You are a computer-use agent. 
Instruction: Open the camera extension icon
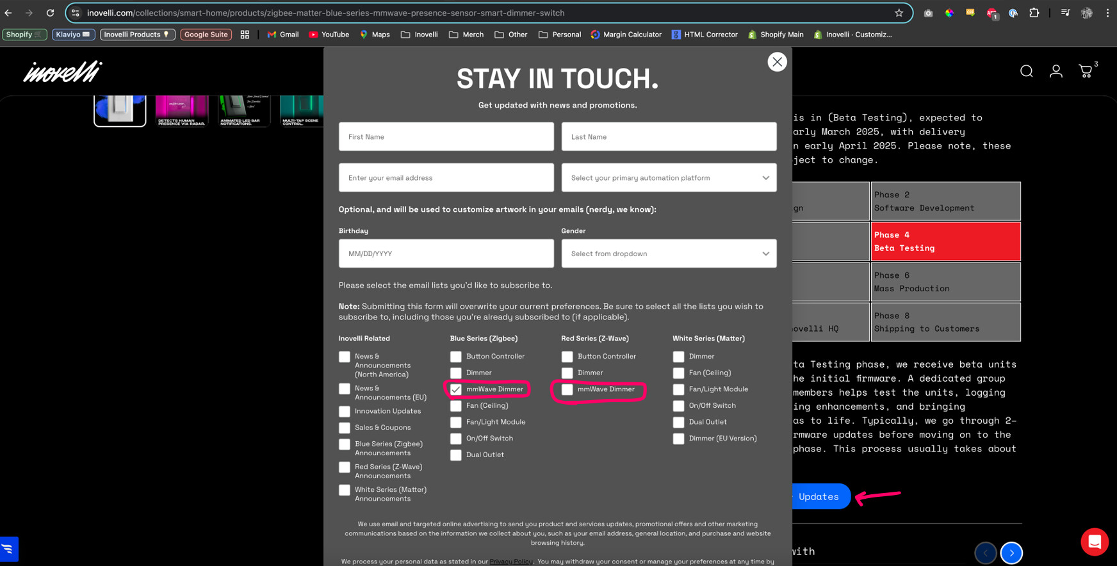click(927, 13)
